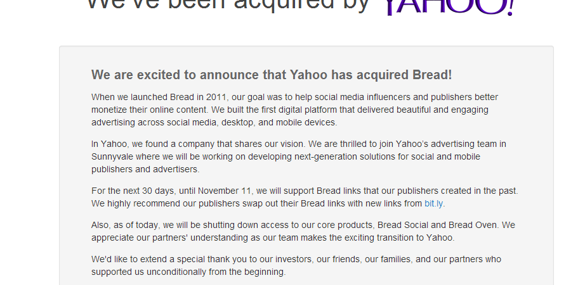This screenshot has height=285, width=585.
Task: Click the paragraph starting "We'd like to extend"
Action: [x=296, y=265]
